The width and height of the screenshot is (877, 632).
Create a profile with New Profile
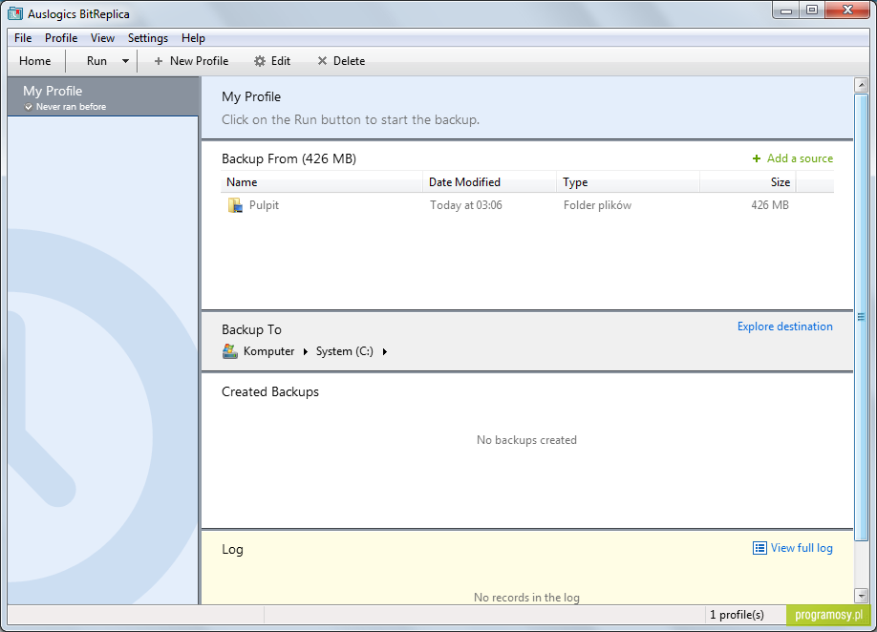[191, 61]
